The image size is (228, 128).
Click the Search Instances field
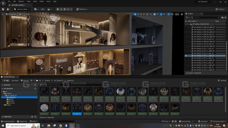pyautogui.click(x=74, y=85)
